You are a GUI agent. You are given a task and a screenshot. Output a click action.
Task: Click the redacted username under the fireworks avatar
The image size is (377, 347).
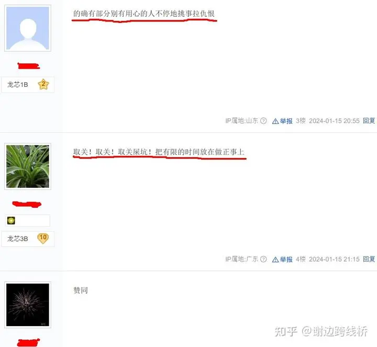pos(28,342)
